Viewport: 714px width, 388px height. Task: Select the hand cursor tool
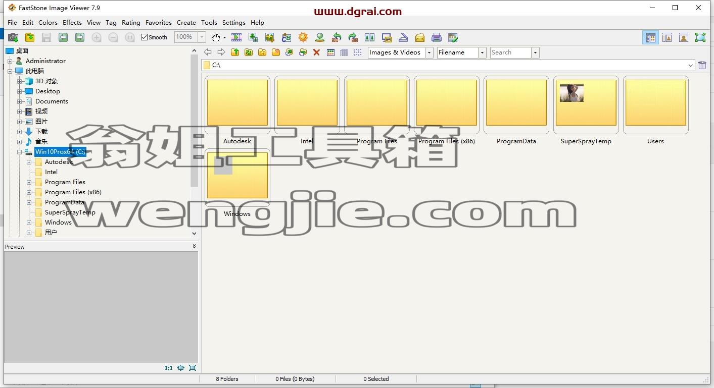pyautogui.click(x=216, y=37)
